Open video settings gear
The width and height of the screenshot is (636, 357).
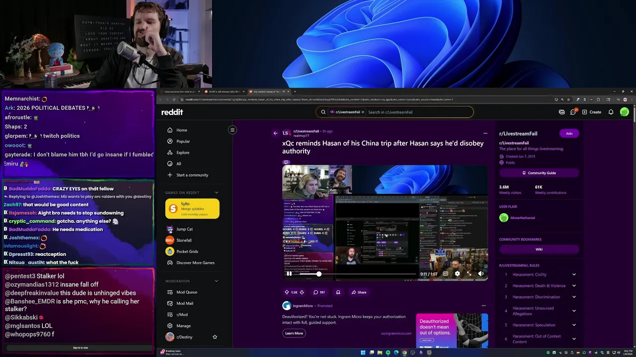tap(457, 274)
